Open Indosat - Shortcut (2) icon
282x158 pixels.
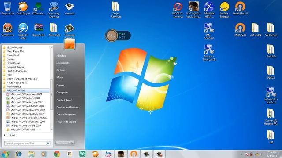[209, 53]
